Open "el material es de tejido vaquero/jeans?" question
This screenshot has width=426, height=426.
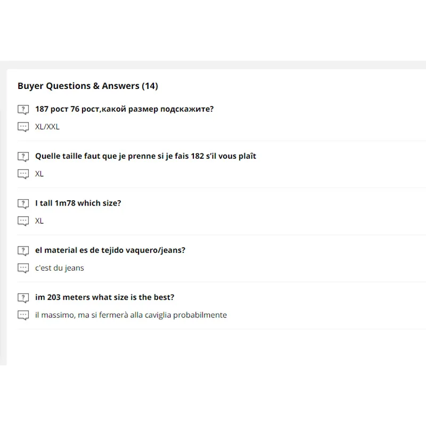[x=110, y=250]
